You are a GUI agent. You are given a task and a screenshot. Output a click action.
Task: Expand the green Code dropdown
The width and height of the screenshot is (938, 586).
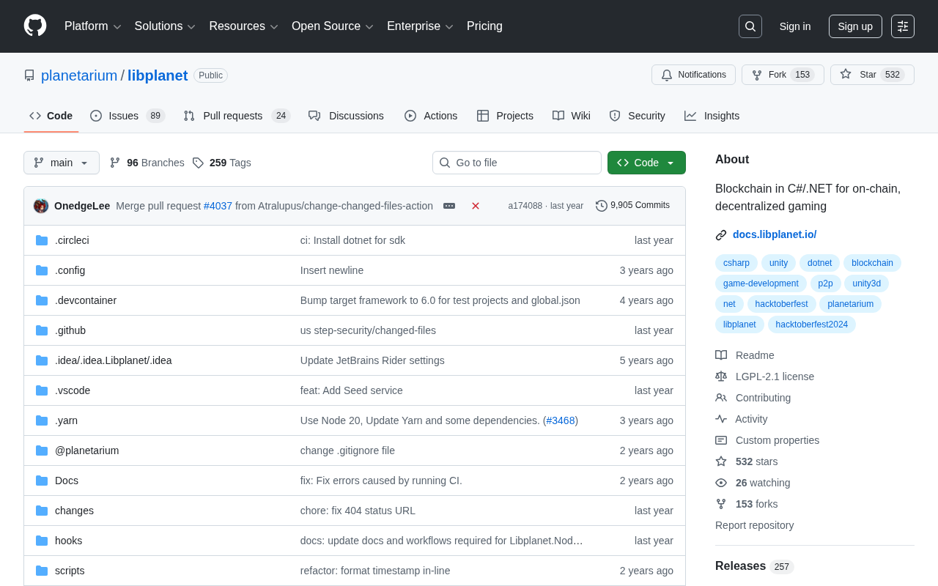click(646, 163)
